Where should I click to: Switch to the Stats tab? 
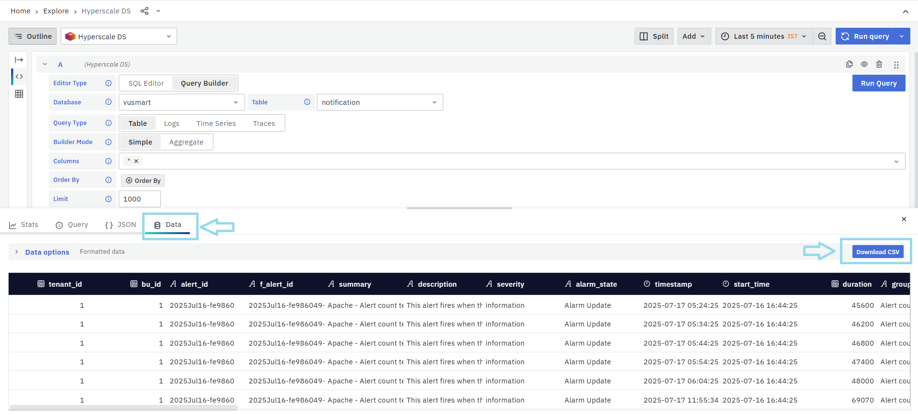pyautogui.click(x=24, y=225)
